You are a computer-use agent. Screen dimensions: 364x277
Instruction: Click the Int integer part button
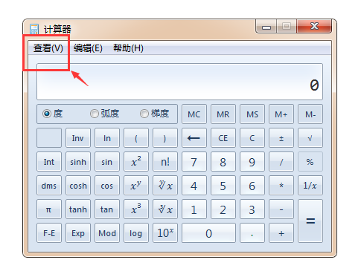49,162
